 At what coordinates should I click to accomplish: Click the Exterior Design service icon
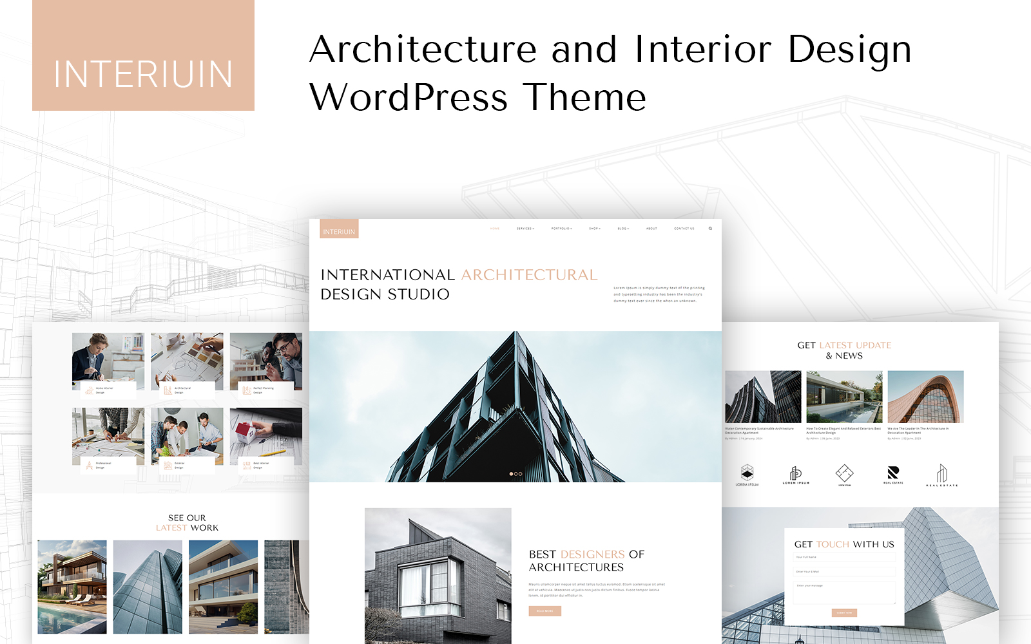[x=168, y=465]
